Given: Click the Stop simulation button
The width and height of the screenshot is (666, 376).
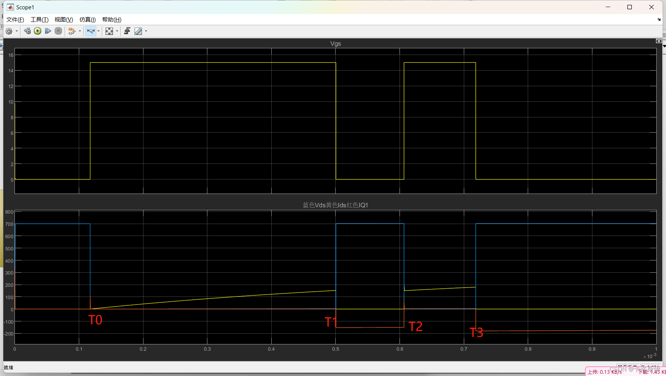Looking at the screenshot, I should point(58,31).
